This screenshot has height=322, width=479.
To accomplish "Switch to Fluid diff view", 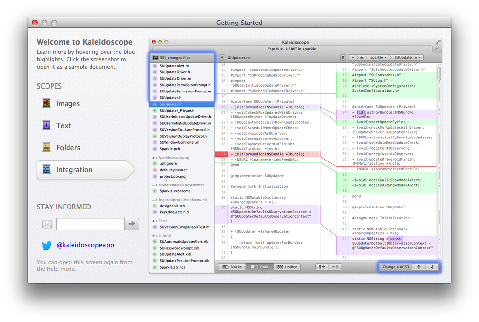I will coord(258,267).
